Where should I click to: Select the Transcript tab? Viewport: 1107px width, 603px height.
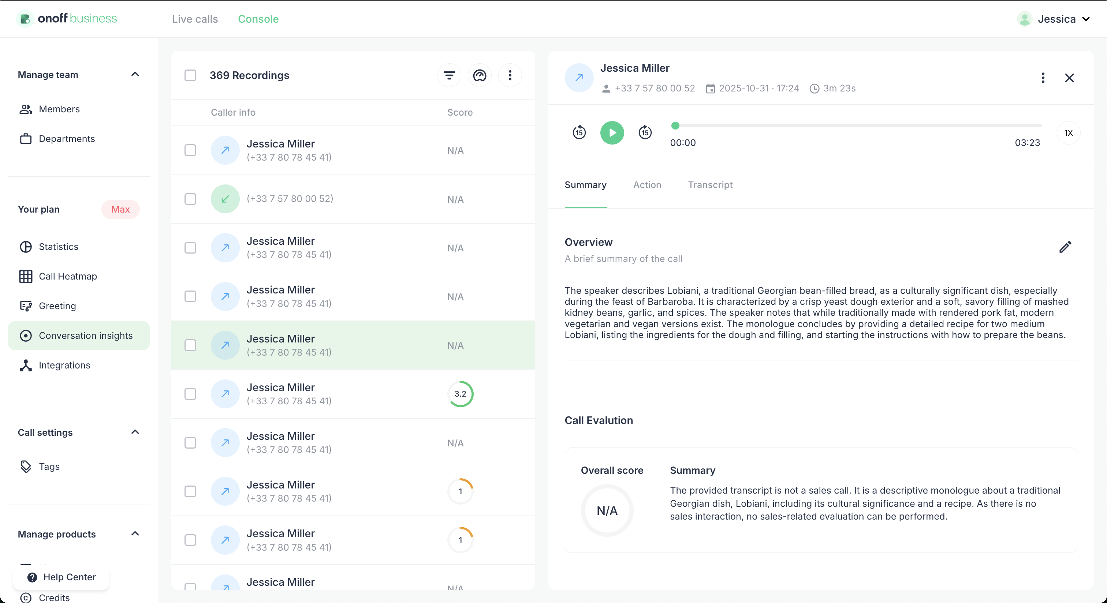[710, 185]
